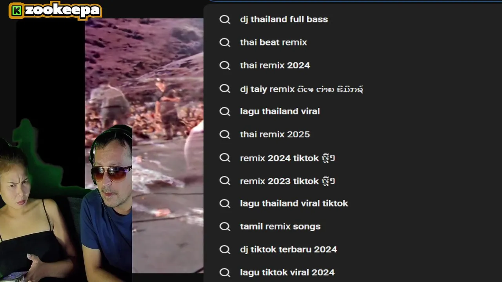Open 'lagu tiktok viral 2024' suggestion
Screen dimensions: 502x282
click(x=353, y=272)
